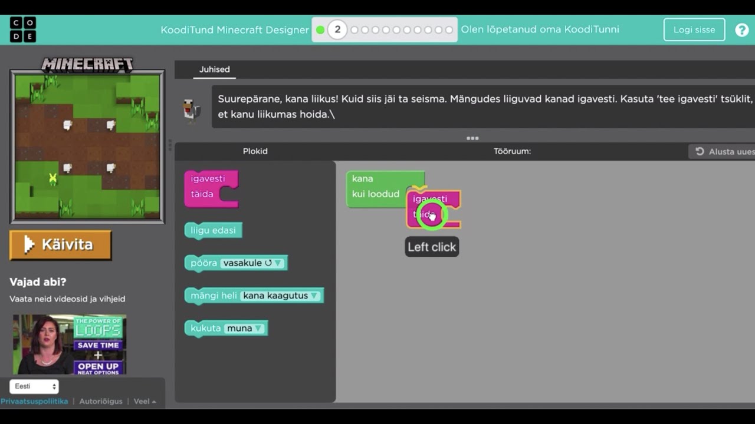Expand the 'Veel' footer menu

pos(145,401)
